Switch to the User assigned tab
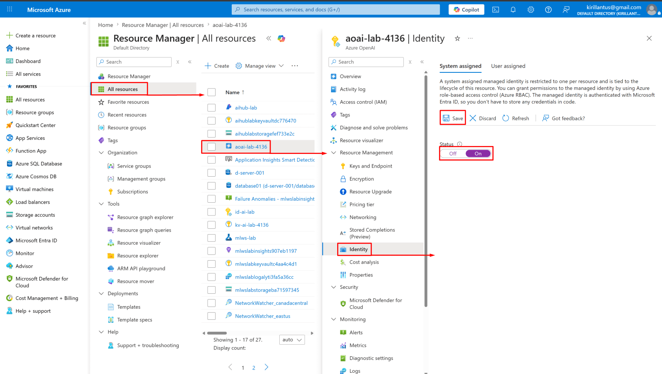The width and height of the screenshot is (662, 374). pos(508,66)
